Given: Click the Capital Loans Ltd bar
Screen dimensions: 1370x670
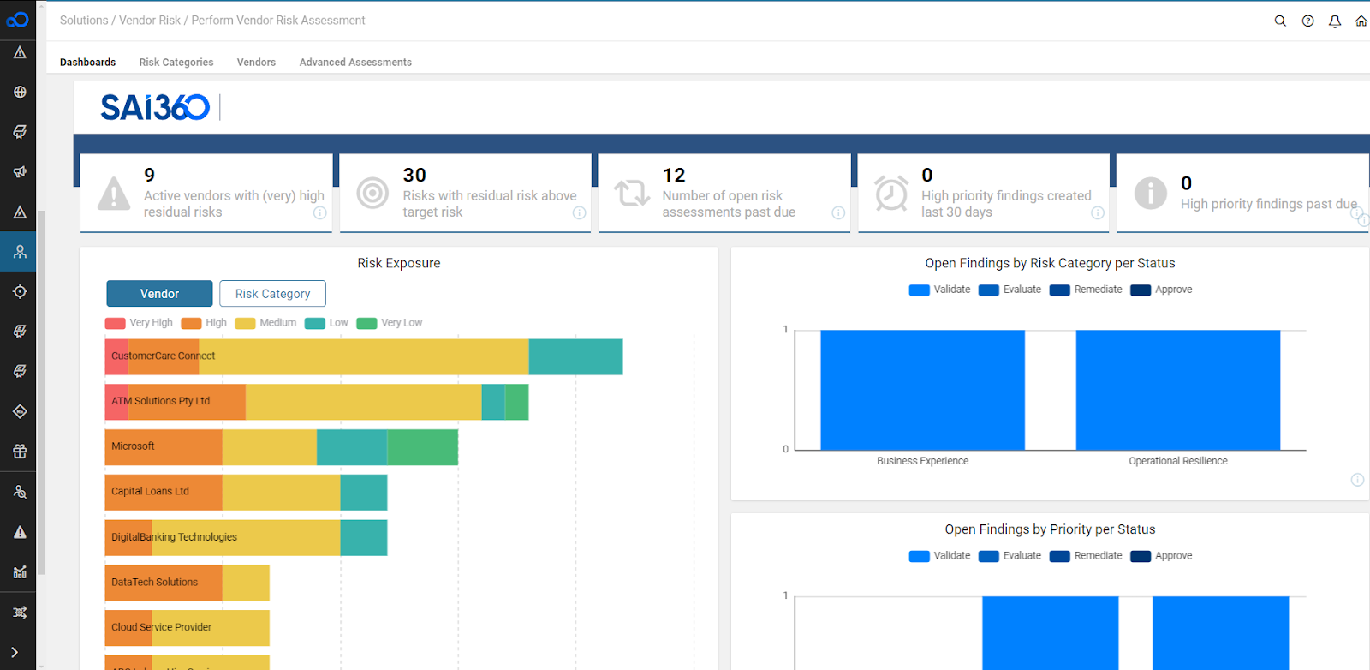Looking at the screenshot, I should (246, 493).
